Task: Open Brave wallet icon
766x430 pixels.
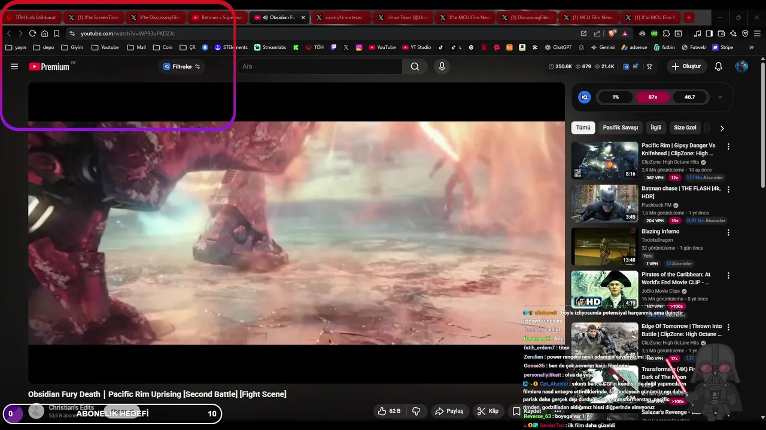Action: click(721, 33)
